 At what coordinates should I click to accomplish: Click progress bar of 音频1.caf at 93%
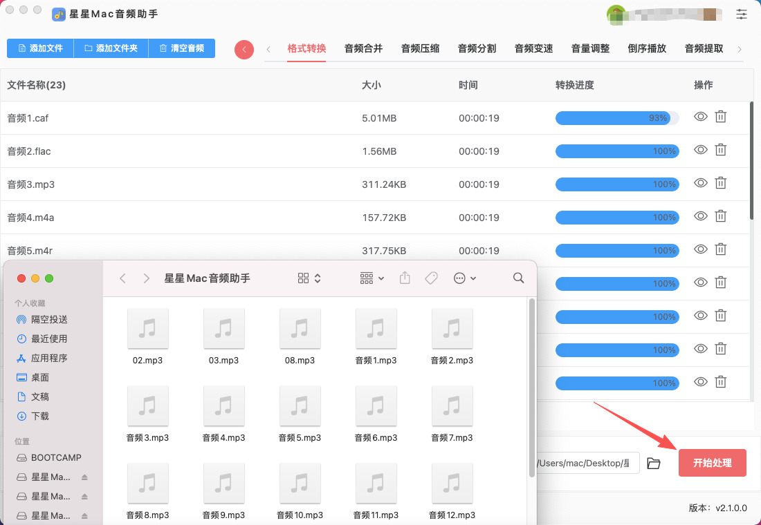click(617, 118)
